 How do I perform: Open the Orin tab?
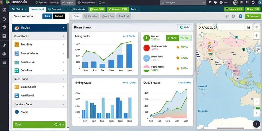[76, 16]
